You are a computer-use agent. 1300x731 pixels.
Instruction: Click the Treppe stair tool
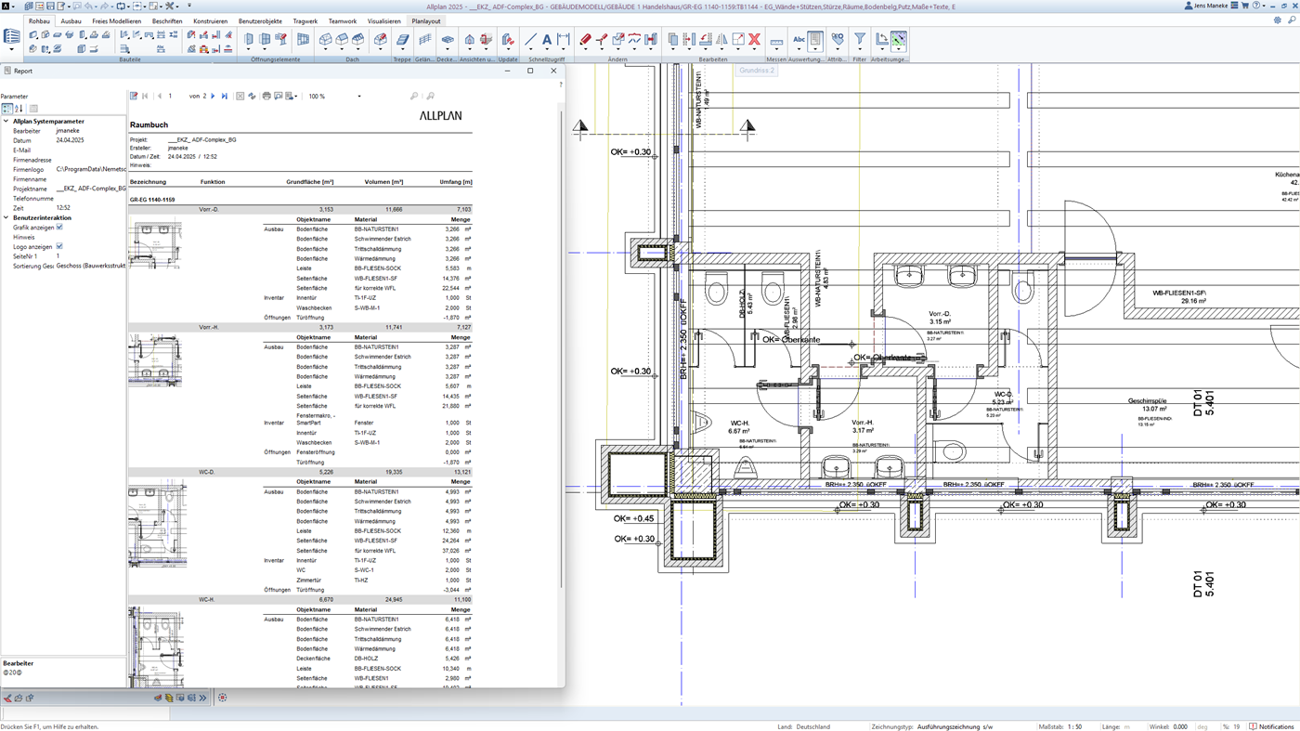402,40
